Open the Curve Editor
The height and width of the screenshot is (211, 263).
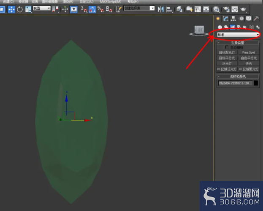click(198, 9)
